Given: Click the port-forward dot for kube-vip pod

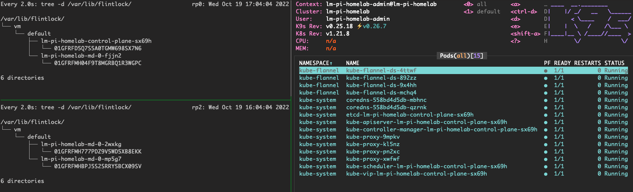Looking at the screenshot, I should click(546, 174).
